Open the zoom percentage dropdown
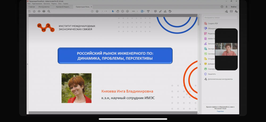The width and height of the screenshot is (266, 122). 137,11
